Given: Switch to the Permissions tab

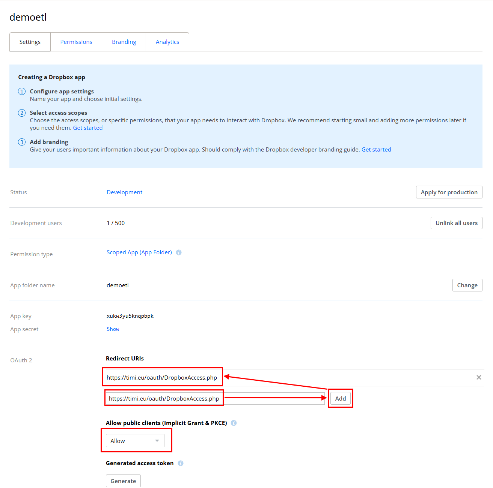Looking at the screenshot, I should click(76, 42).
